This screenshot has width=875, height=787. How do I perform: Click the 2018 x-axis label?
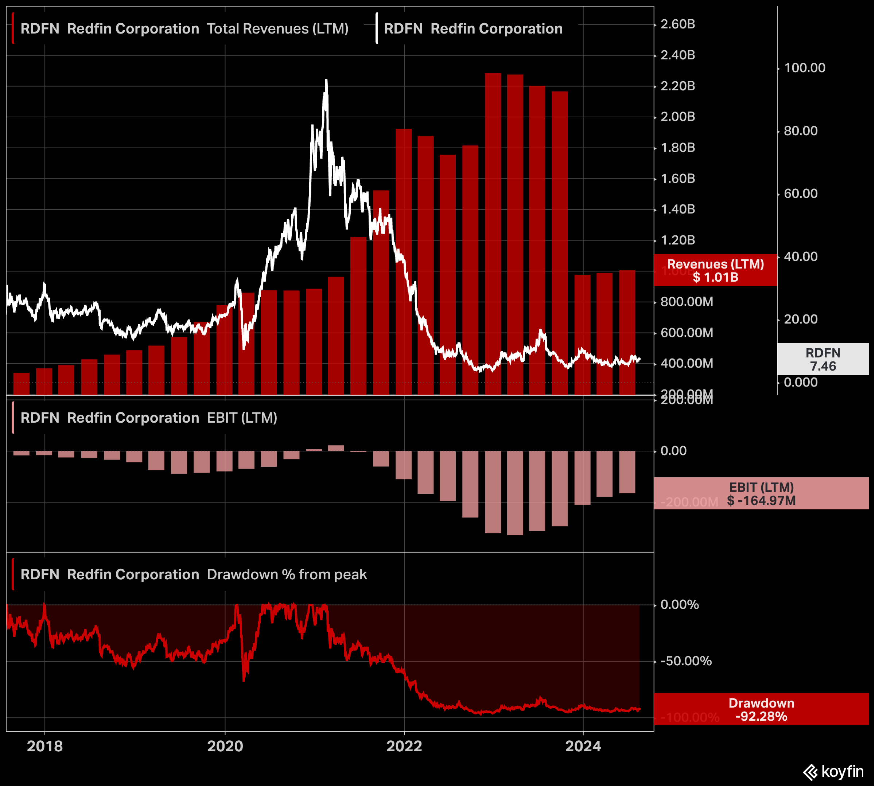[44, 746]
